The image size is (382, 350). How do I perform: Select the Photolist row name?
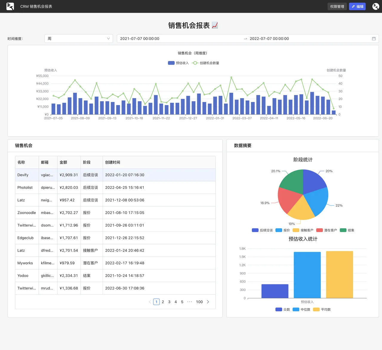point(25,188)
